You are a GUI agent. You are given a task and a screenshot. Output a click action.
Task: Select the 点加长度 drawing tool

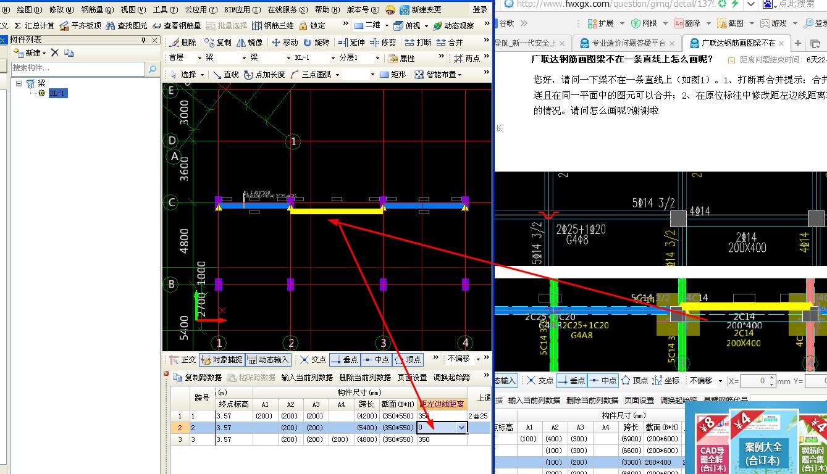point(264,74)
